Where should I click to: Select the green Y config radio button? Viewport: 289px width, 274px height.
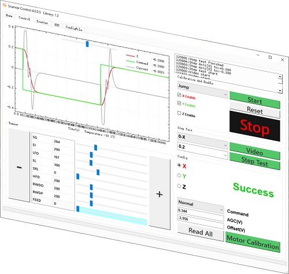pyautogui.click(x=179, y=175)
